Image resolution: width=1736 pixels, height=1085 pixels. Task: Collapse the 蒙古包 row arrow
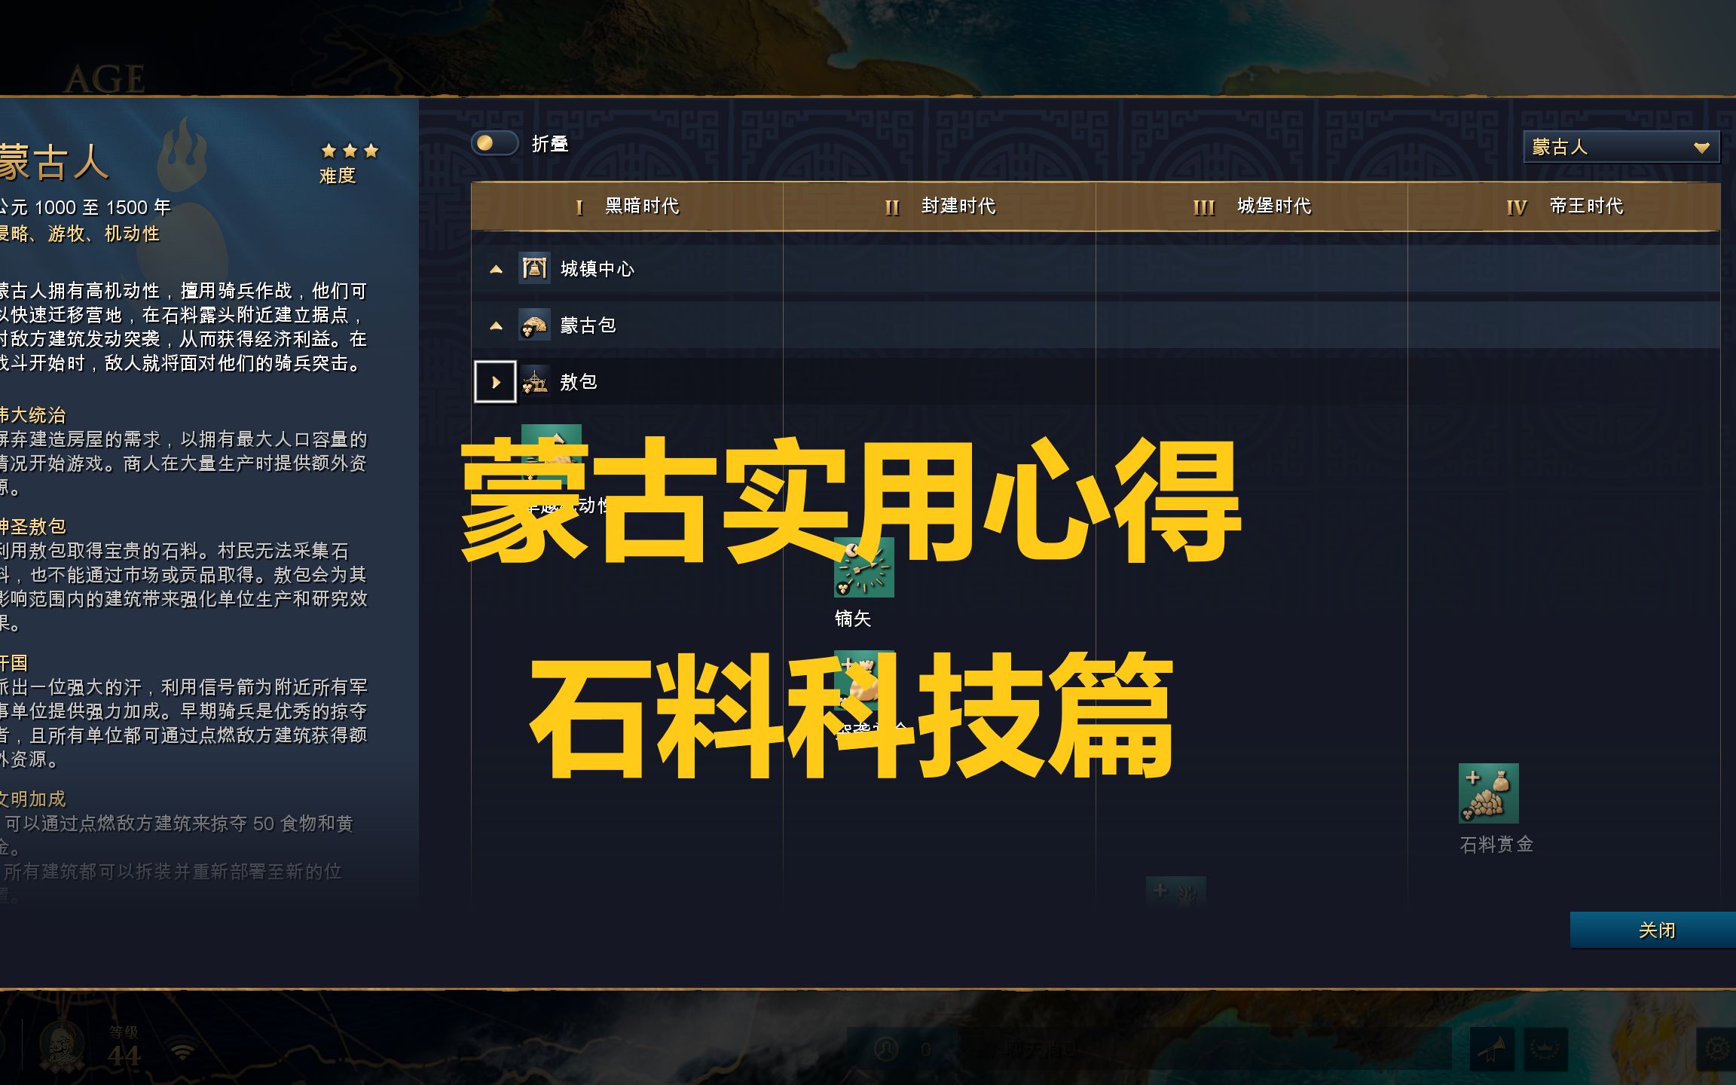[x=496, y=325]
